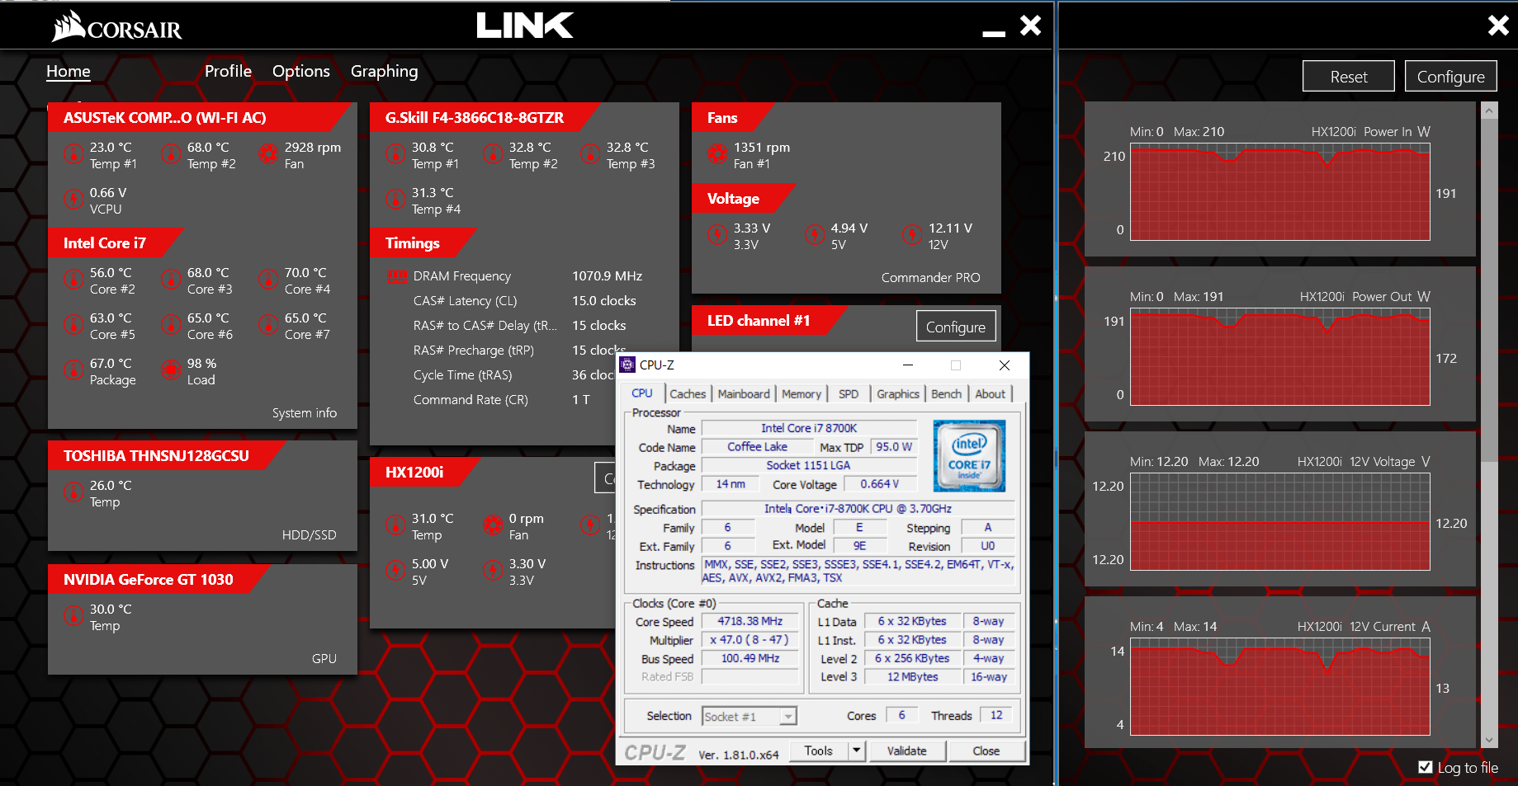Click the TOSHIBA SSD temperature icon
Screen dimensions: 1518x786
(73, 492)
